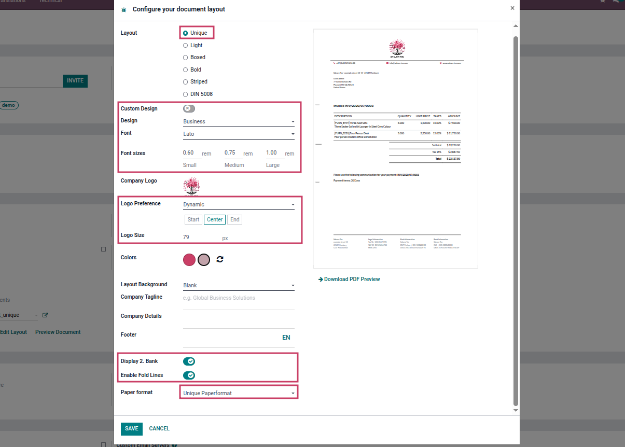This screenshot has width=625, height=447.
Task: Click the reset colors refresh icon
Action: click(220, 259)
